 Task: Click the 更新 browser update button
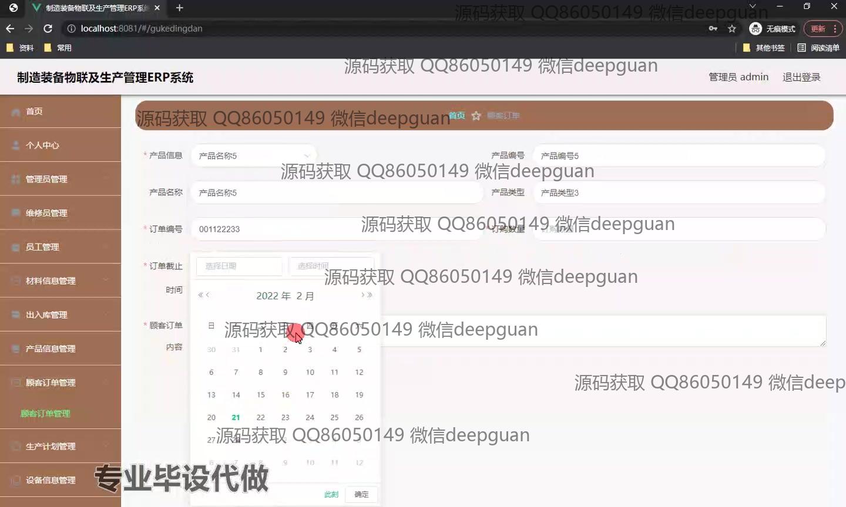(x=822, y=28)
